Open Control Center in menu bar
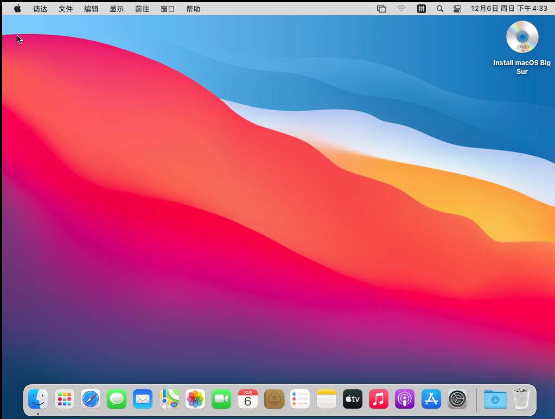 point(457,9)
